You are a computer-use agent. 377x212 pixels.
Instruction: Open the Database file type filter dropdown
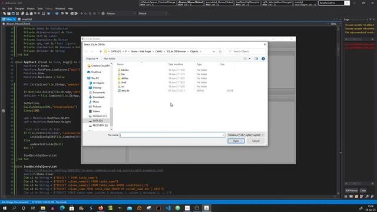(246, 135)
